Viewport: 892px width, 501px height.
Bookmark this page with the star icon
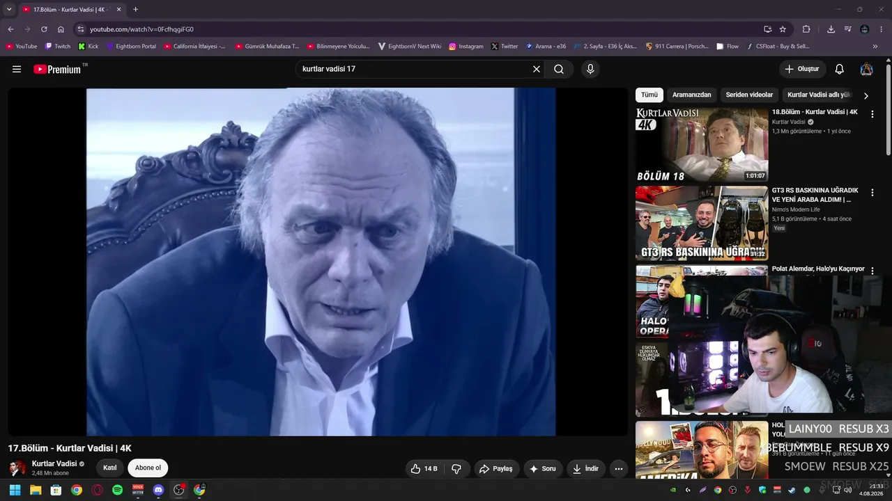tap(783, 29)
